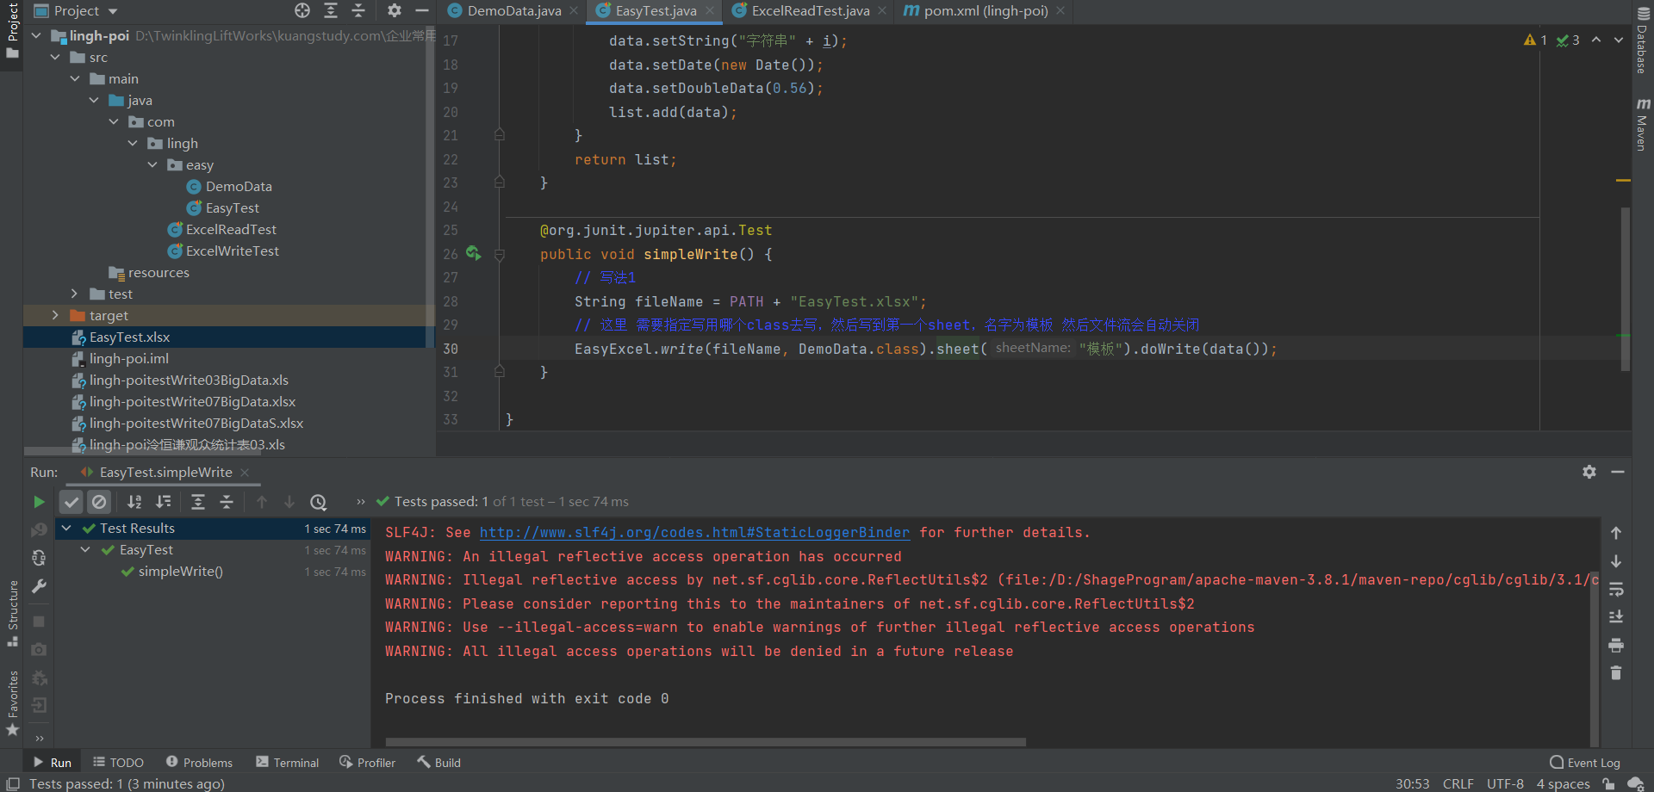The width and height of the screenshot is (1654, 792).
Task: Open the slf4j StaticLoggerBinder link
Action: coord(694,532)
